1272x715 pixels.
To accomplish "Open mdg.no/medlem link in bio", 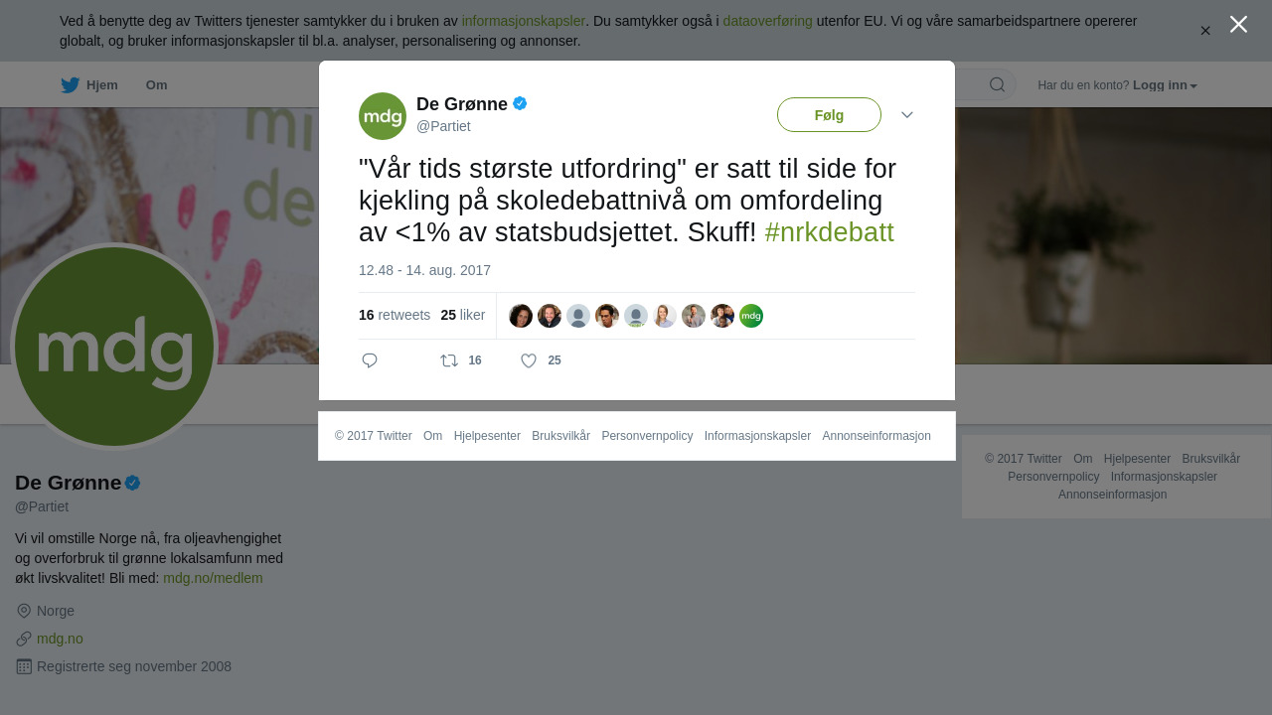I will 213,578.
